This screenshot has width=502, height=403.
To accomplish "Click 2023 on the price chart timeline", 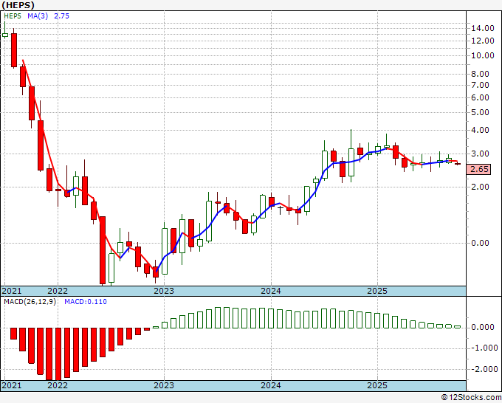I will 164,291.
